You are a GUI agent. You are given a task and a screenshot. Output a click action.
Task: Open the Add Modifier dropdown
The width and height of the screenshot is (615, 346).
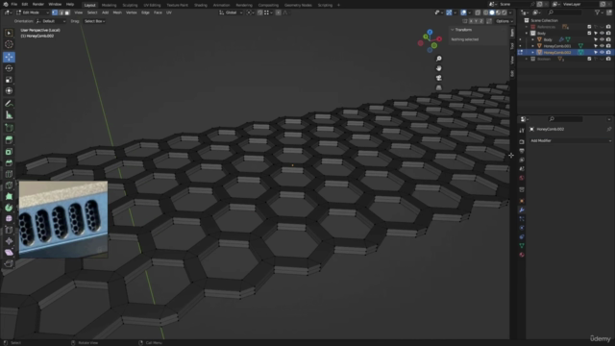(x=570, y=141)
